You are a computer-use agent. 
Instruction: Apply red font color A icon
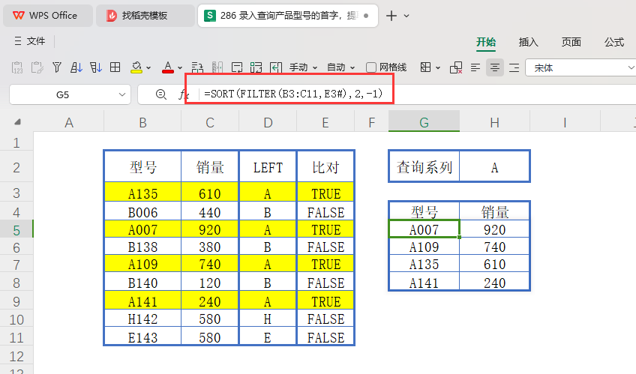167,67
